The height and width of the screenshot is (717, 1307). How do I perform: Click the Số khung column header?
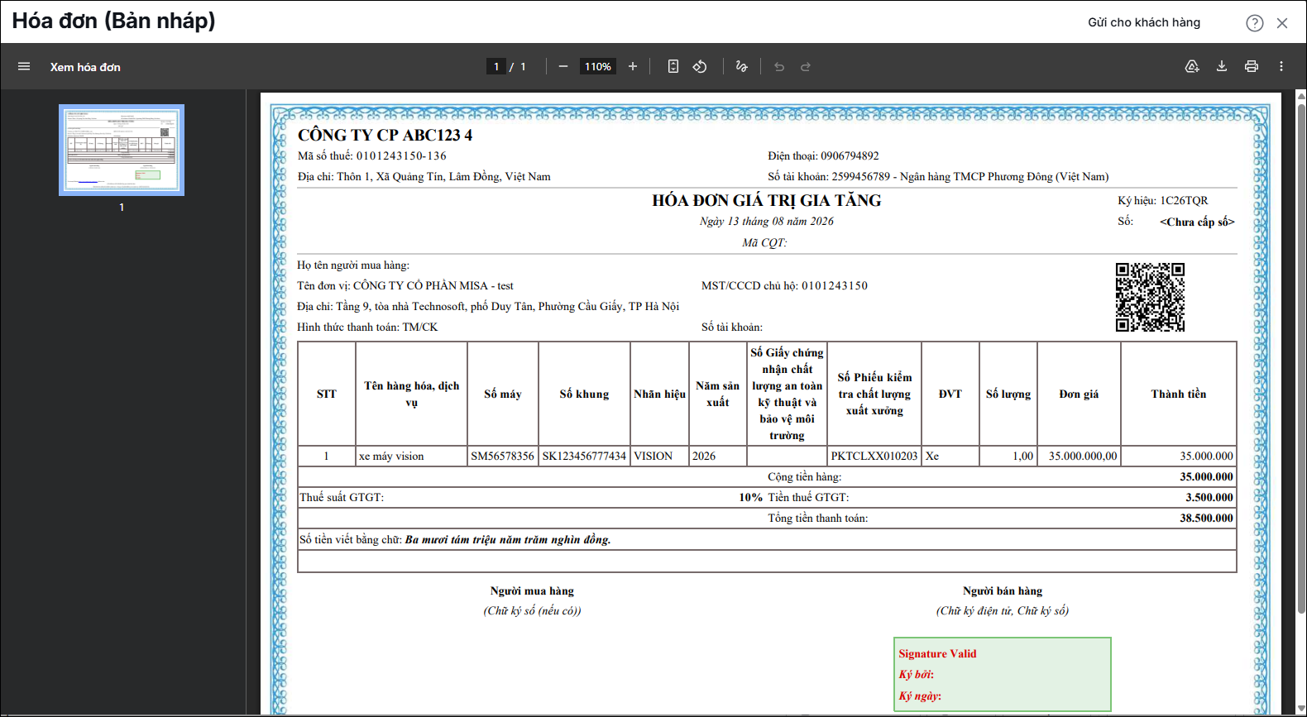(584, 394)
